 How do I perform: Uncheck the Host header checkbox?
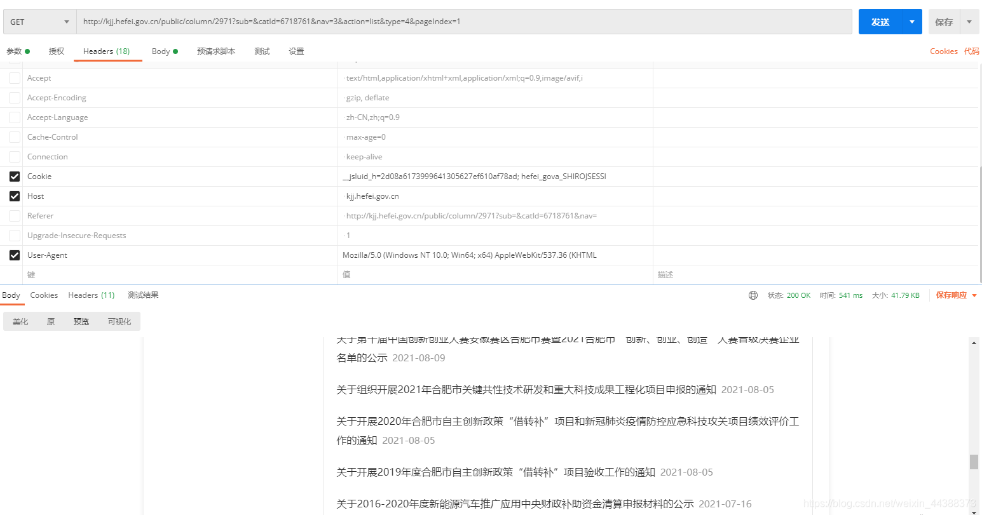[15, 196]
